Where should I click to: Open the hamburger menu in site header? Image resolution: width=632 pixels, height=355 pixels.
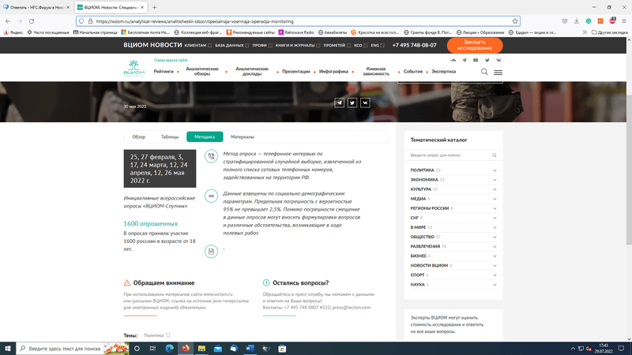[498, 73]
